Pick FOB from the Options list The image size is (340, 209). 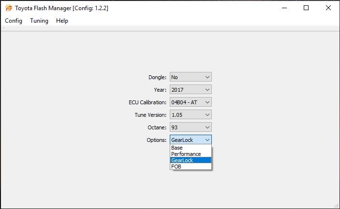click(191, 167)
